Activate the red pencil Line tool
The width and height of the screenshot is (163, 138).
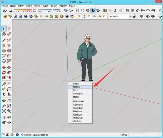click(4, 40)
